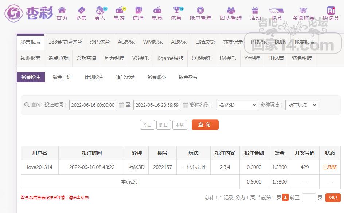
Task: Switch to 日结总览 tab
Action: click(205, 42)
